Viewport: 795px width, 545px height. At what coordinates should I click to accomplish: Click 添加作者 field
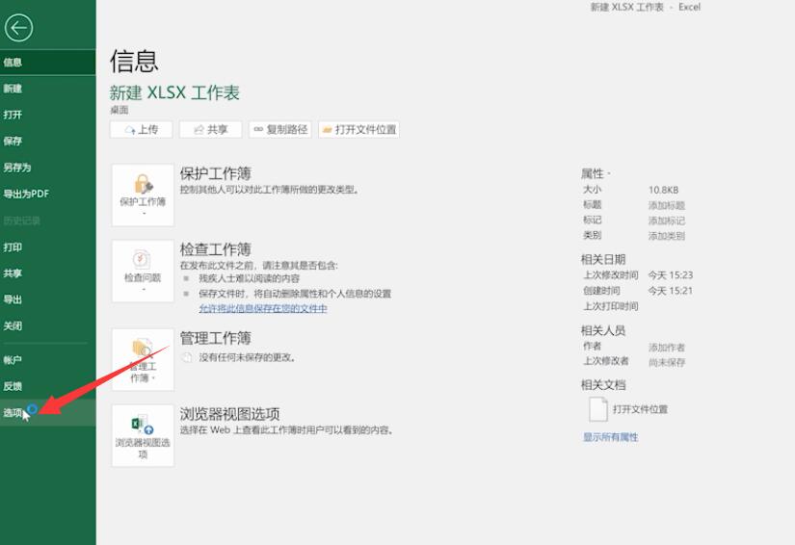[667, 348]
